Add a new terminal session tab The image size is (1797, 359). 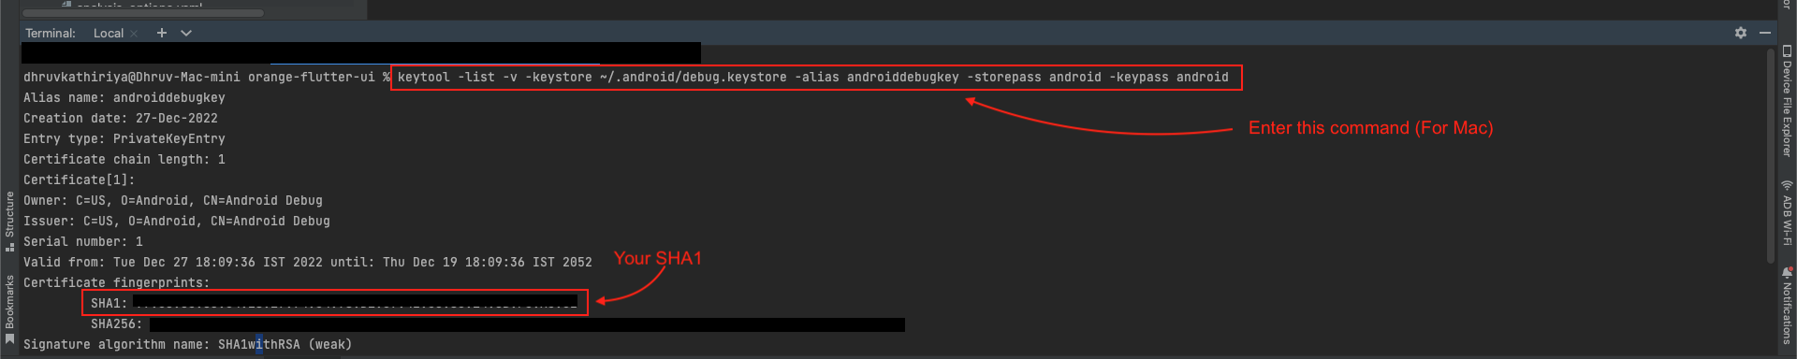pyautogui.click(x=162, y=33)
